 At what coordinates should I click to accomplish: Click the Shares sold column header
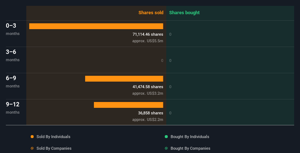(x=151, y=13)
